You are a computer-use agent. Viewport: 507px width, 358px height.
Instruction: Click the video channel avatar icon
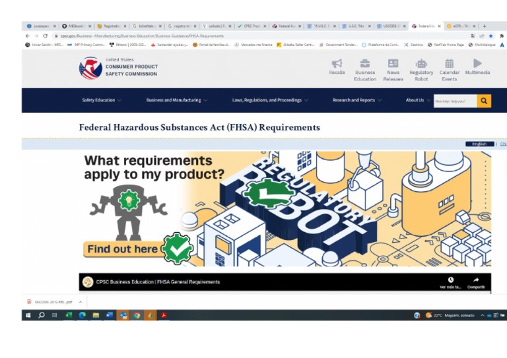pyautogui.click(x=88, y=282)
